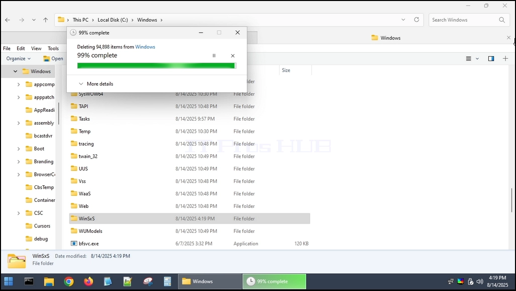Select the UUS folder
This screenshot has height=291, width=516.
pos(83,169)
